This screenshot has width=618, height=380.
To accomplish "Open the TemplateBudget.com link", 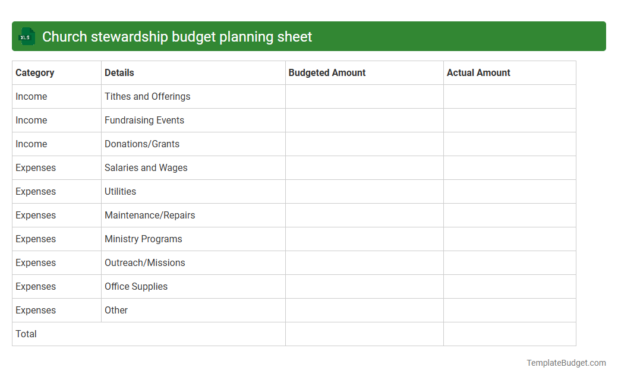I will (565, 362).
